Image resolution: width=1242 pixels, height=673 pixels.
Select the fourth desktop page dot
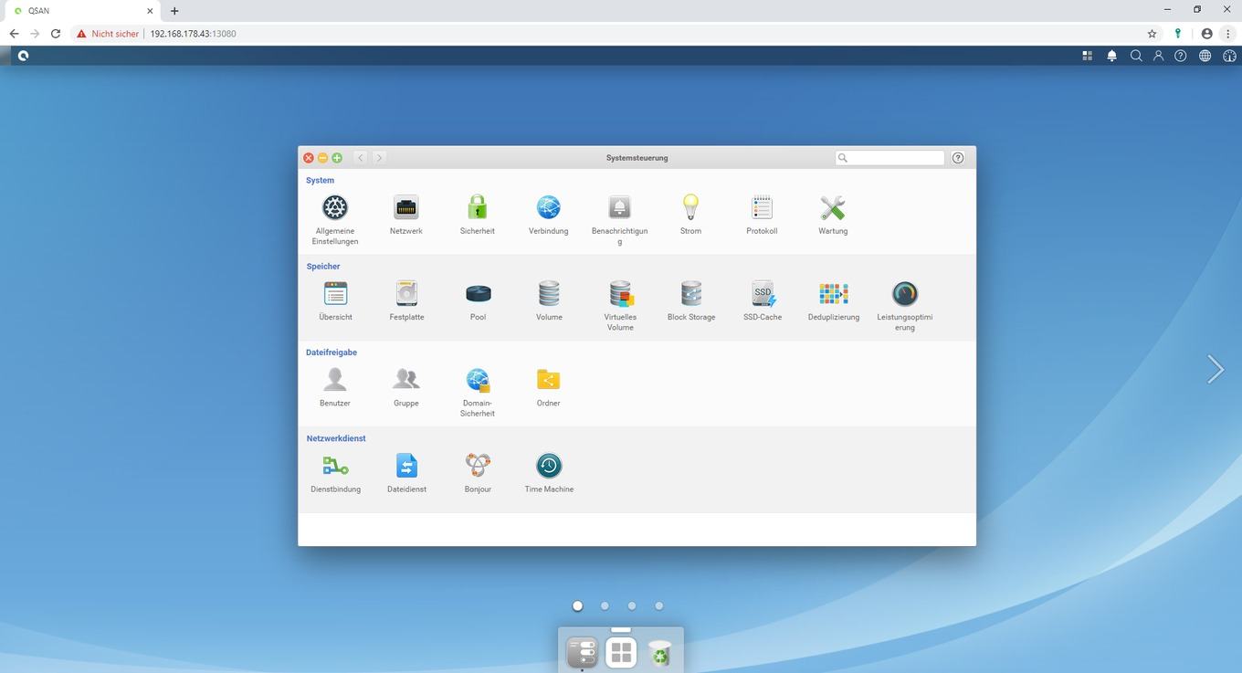(x=659, y=605)
